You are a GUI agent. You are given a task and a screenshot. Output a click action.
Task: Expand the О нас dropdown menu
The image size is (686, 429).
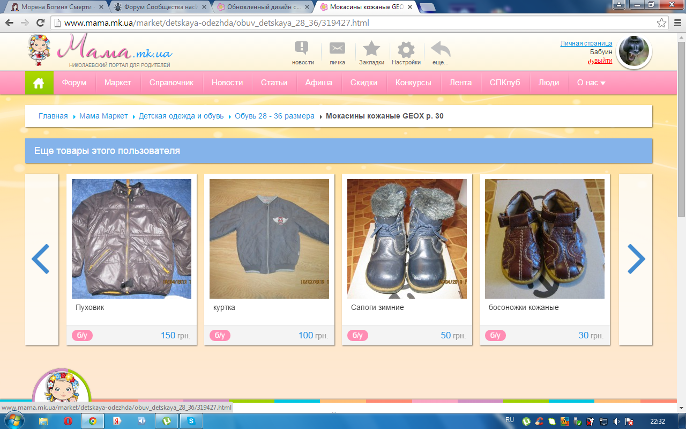[591, 83]
